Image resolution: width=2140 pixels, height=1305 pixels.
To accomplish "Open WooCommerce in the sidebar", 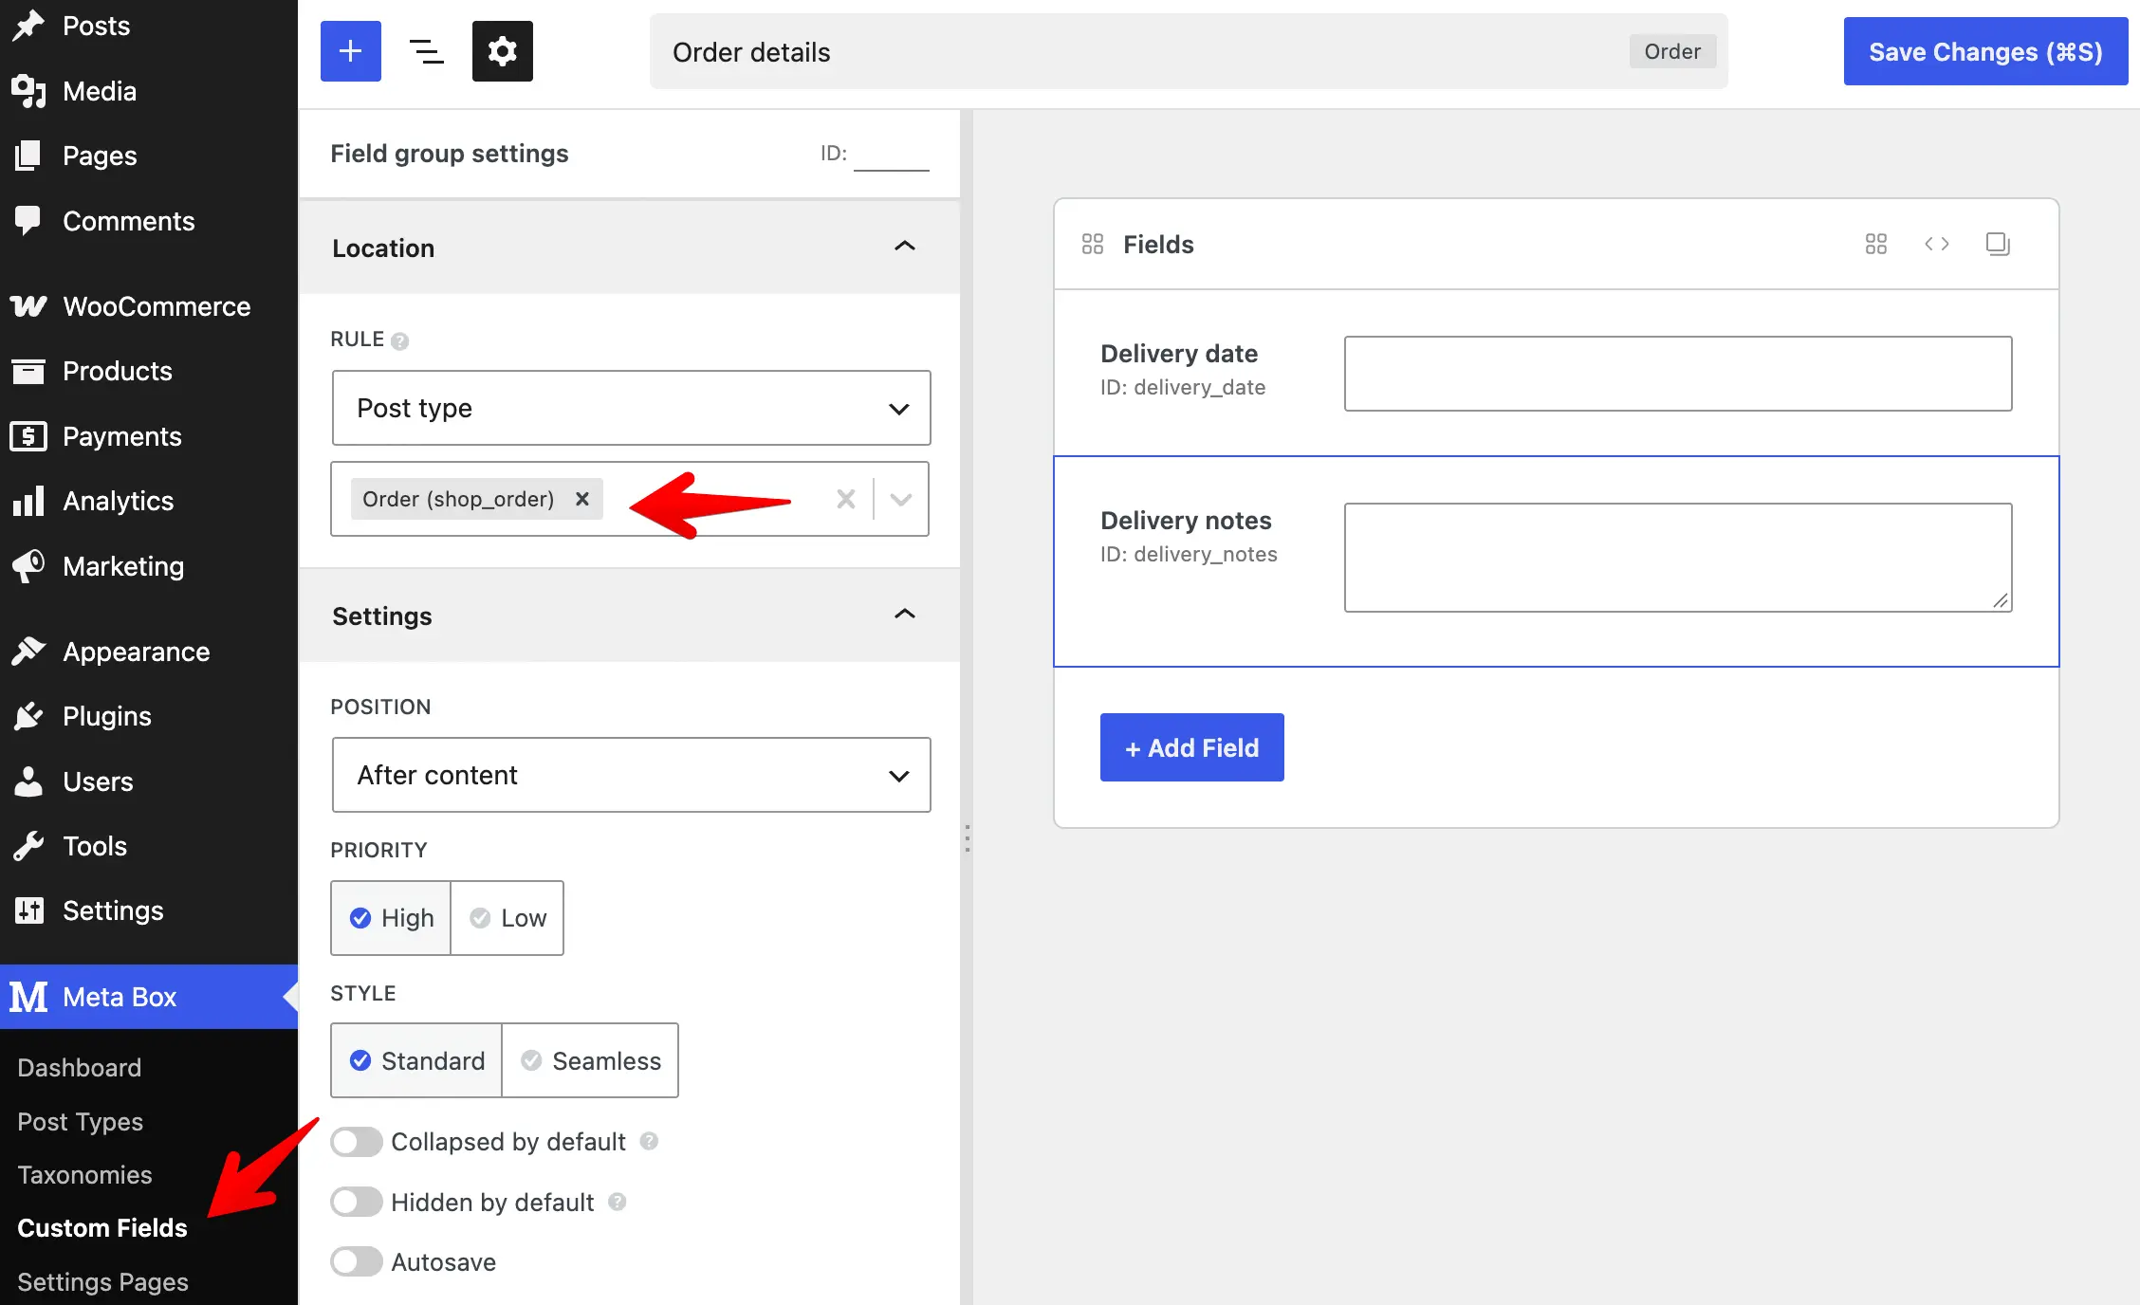I will [x=149, y=306].
